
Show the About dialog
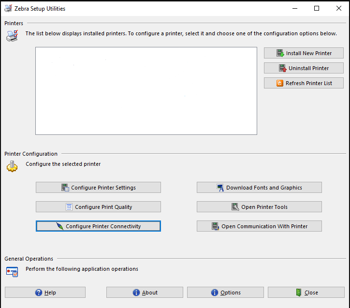[x=145, y=293]
